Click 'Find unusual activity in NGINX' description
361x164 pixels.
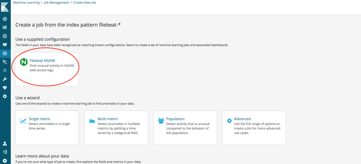point(51,68)
